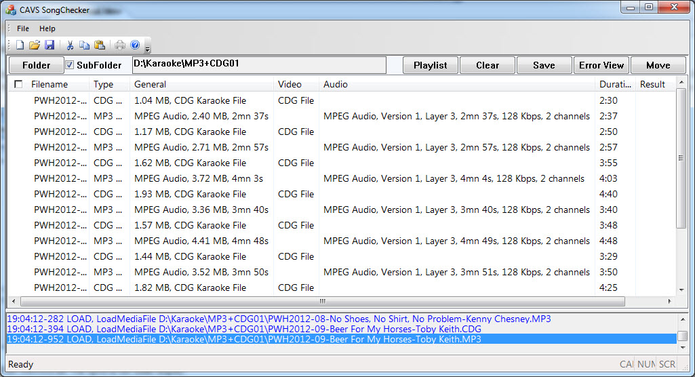
Task: Click the Paste clipboard icon
Action: [100, 45]
